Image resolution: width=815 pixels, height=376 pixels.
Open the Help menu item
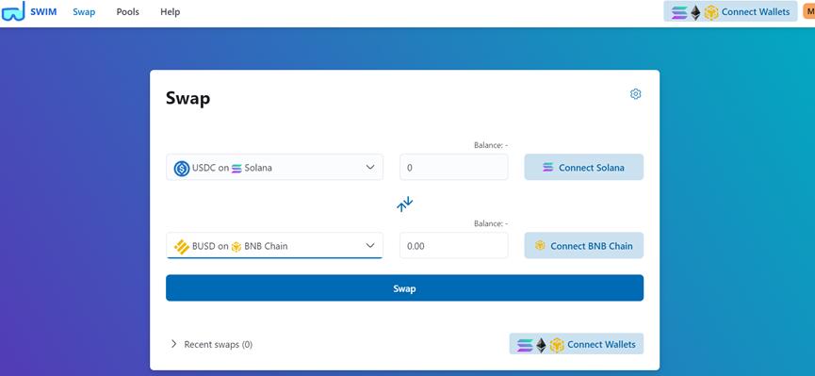tap(170, 11)
